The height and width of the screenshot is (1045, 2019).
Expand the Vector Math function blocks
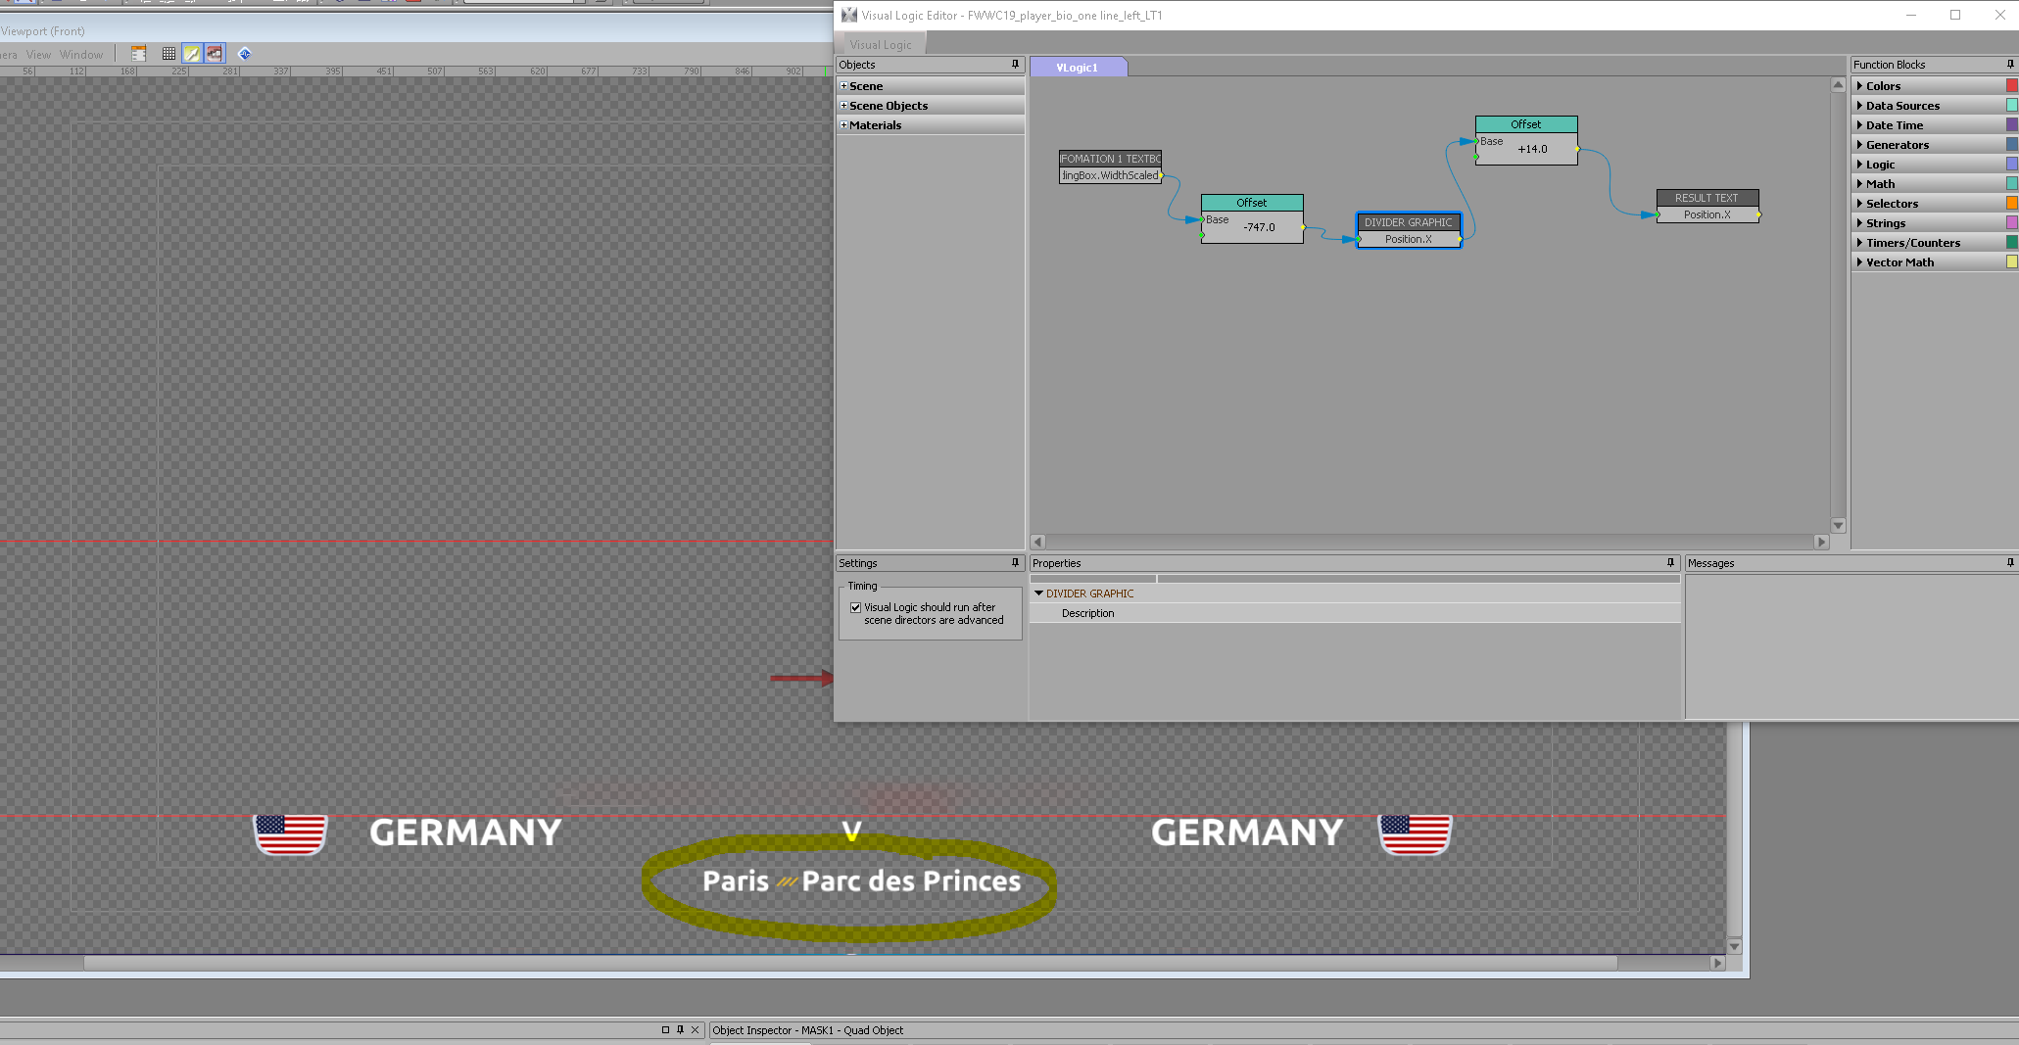tap(1859, 262)
